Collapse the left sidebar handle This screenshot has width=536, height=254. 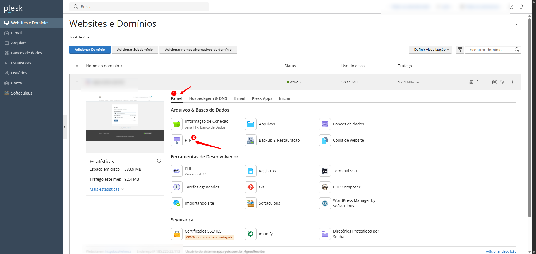tap(65, 127)
